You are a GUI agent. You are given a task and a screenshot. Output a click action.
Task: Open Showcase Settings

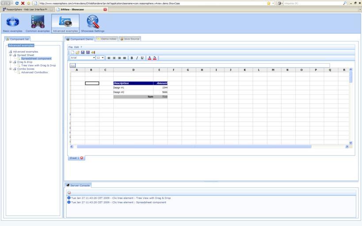coord(92,23)
